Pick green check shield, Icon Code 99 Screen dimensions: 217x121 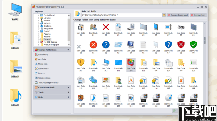click(x=193, y=45)
